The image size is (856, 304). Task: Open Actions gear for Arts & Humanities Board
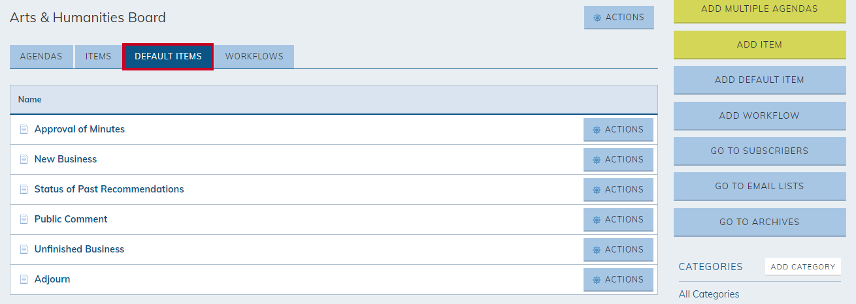(x=619, y=18)
